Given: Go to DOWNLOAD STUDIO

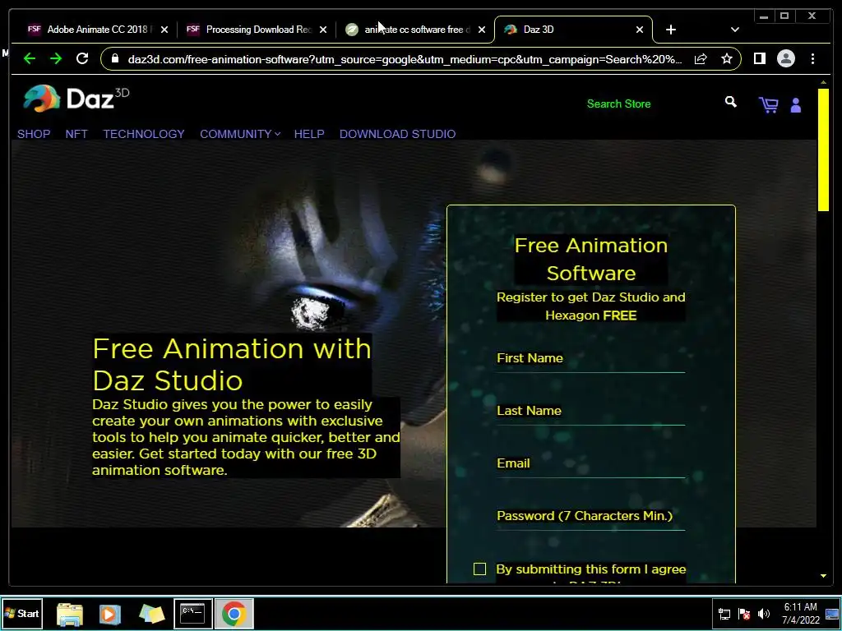Looking at the screenshot, I should pos(397,134).
